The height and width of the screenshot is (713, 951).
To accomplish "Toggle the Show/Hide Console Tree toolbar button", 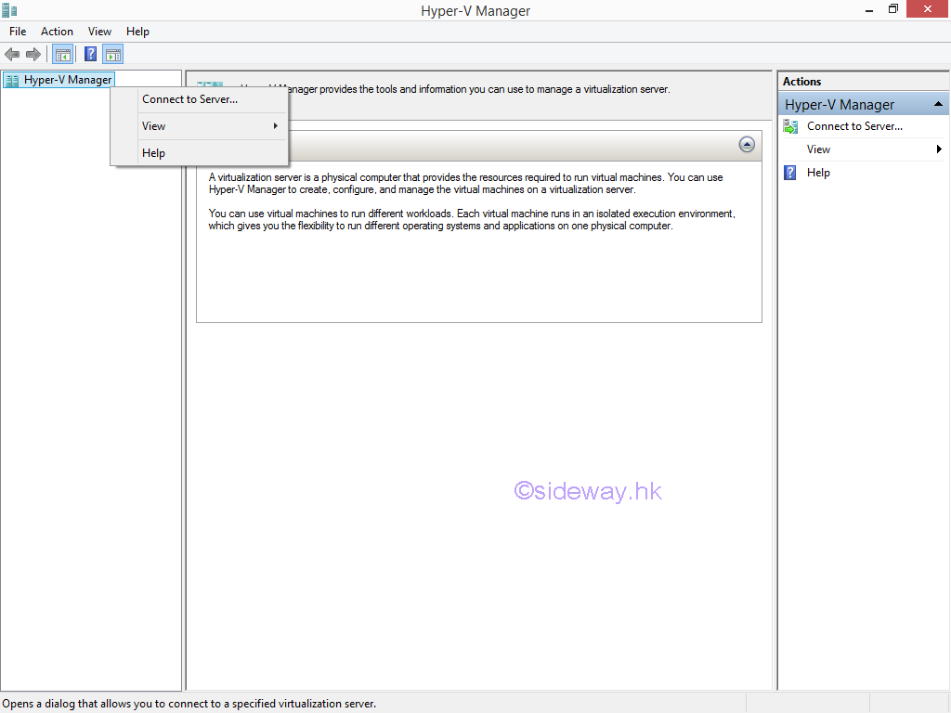I will 62,54.
